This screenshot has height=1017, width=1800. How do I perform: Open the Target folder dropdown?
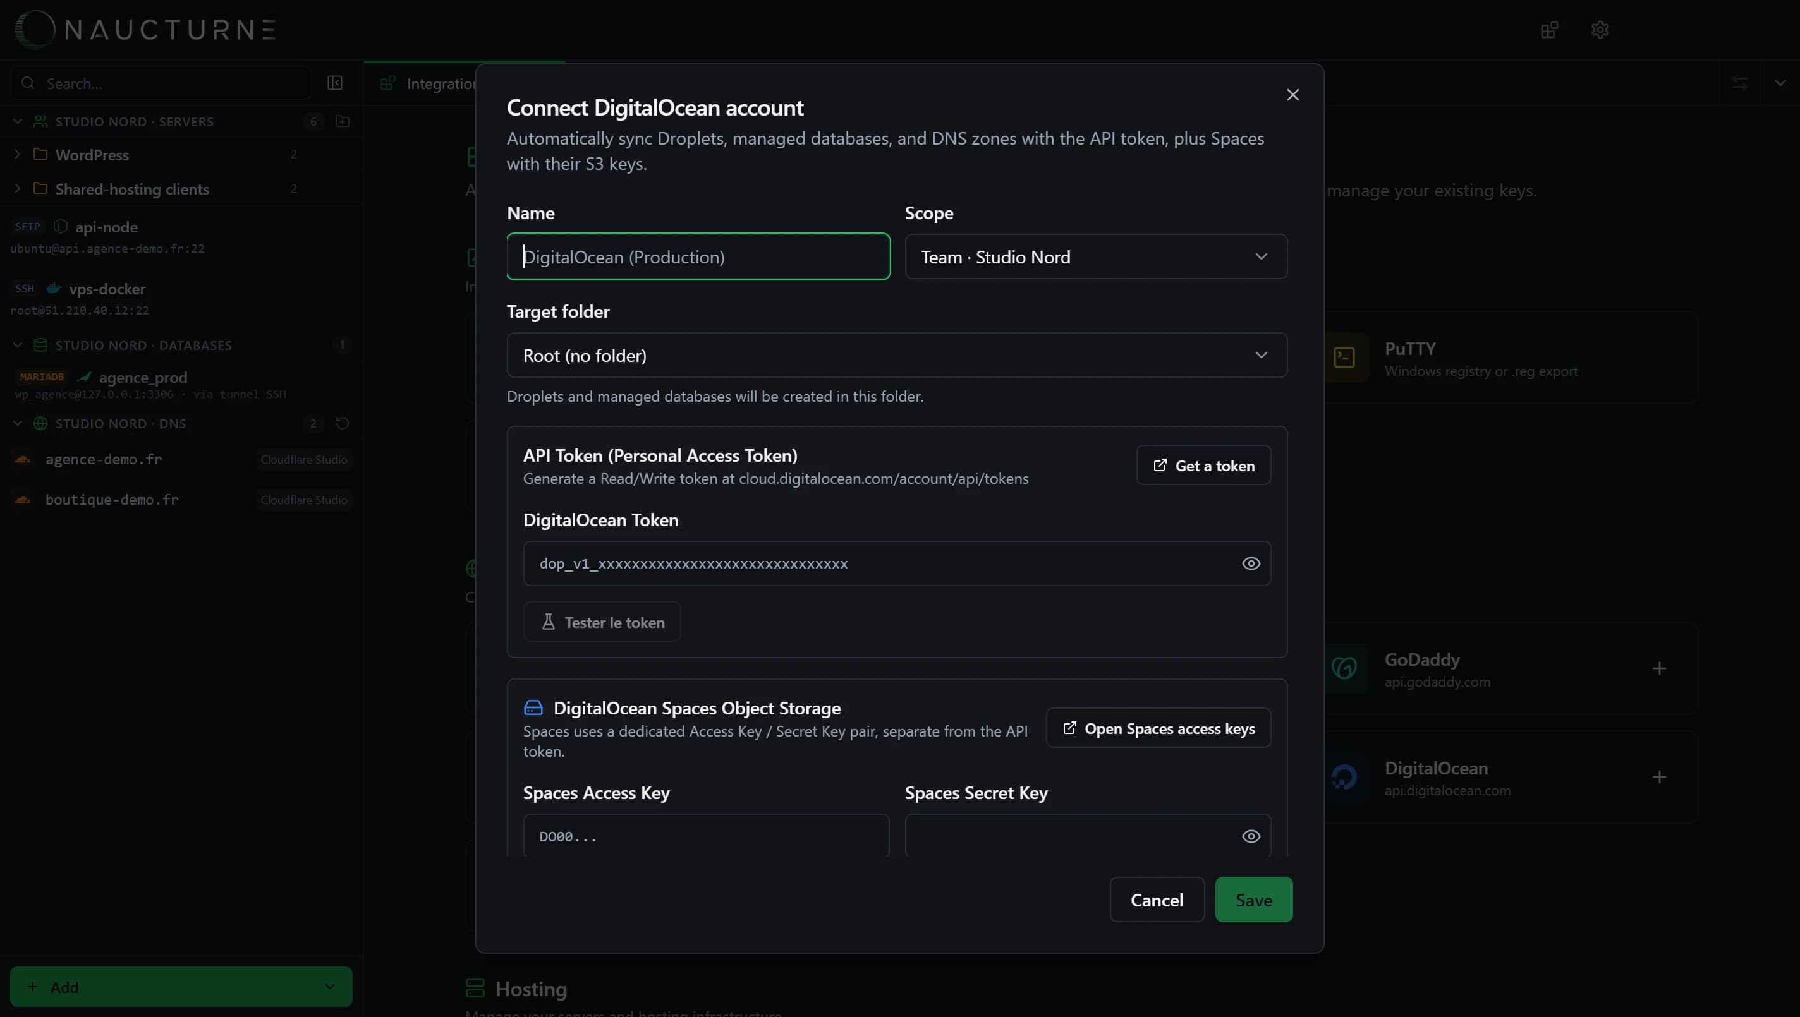[x=896, y=355]
